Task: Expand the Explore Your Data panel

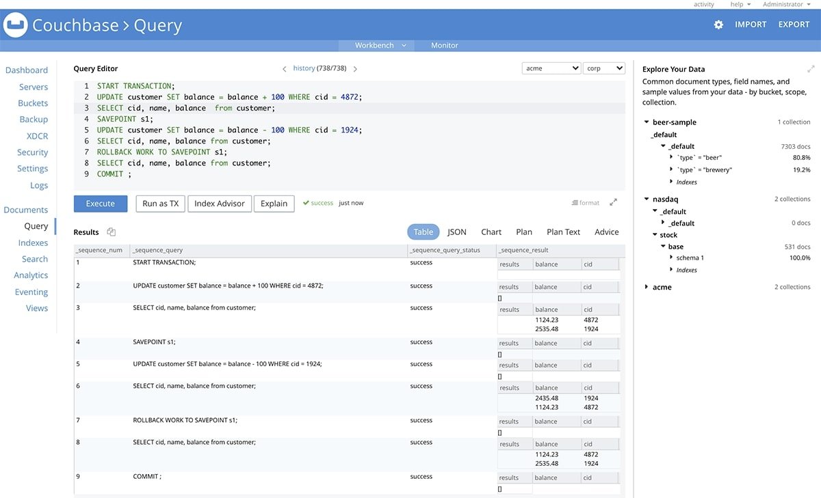Action: 811,69
